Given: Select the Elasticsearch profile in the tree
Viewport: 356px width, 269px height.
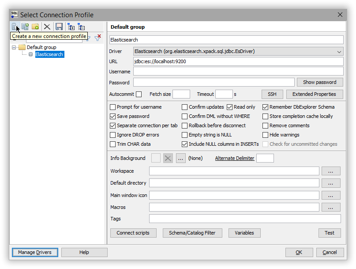Looking at the screenshot, I should pos(49,54).
